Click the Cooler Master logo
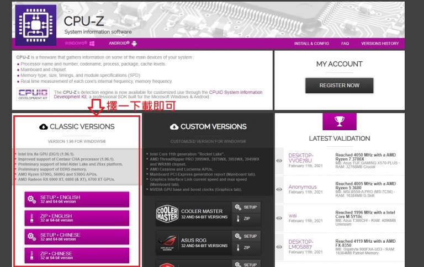This screenshot has height=267, width=424. click(x=167, y=213)
